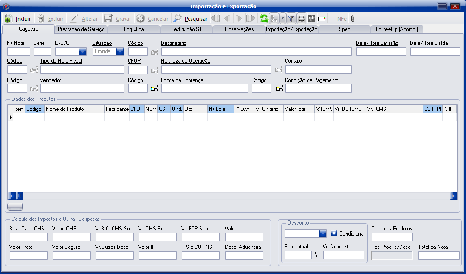Click the Destinatário input field
Screen dimensions: 466x274
pos(256,51)
